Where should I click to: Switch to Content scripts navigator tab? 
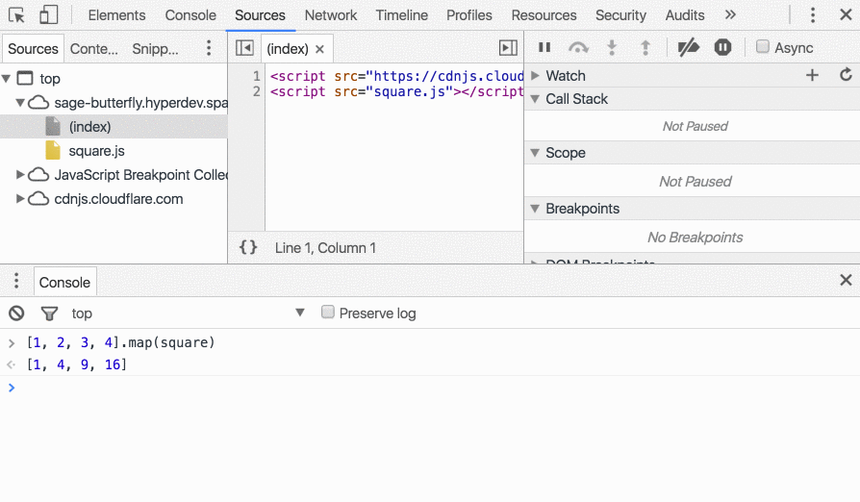(93, 49)
